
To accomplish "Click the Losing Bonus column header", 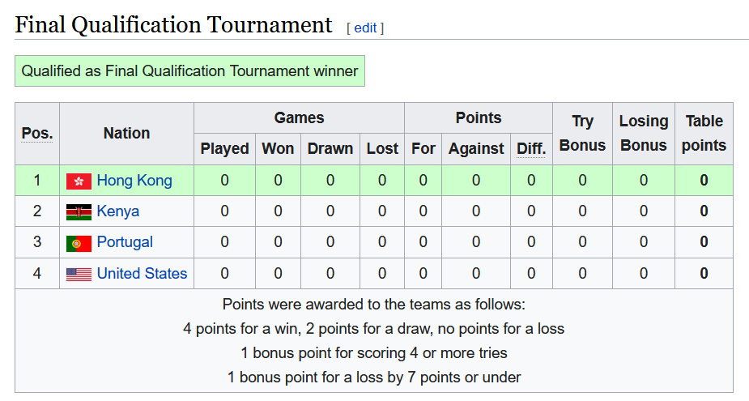I will pyautogui.click(x=644, y=134).
